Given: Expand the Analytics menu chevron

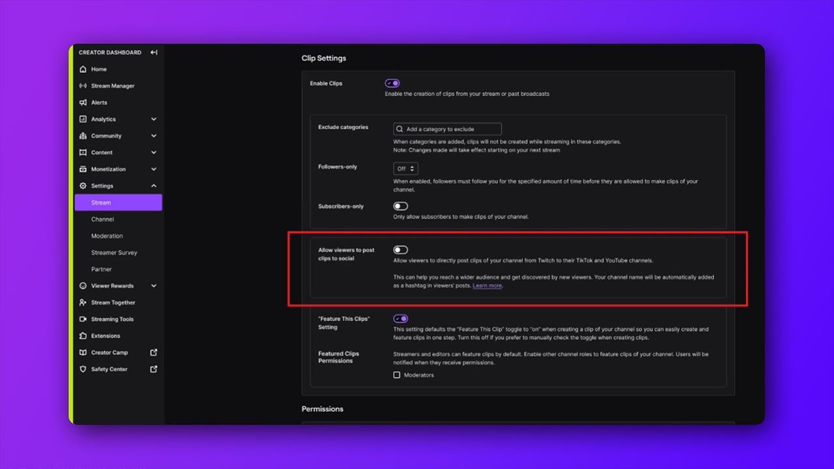Looking at the screenshot, I should coord(154,119).
